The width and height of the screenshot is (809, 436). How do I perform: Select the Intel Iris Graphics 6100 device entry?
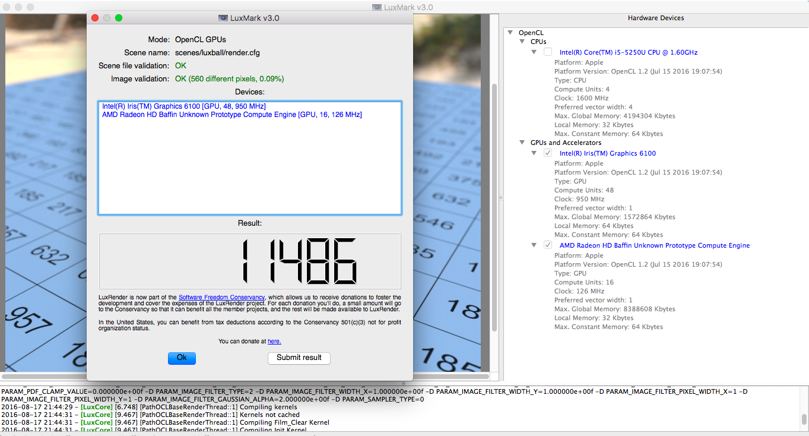184,106
